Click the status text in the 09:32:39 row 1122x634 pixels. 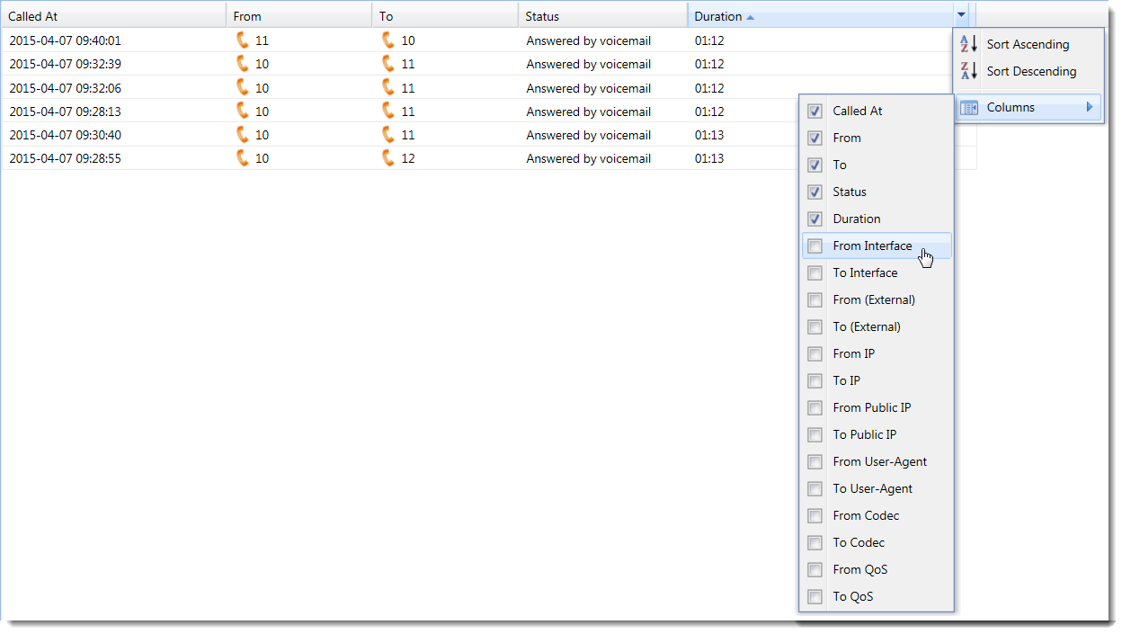588,64
